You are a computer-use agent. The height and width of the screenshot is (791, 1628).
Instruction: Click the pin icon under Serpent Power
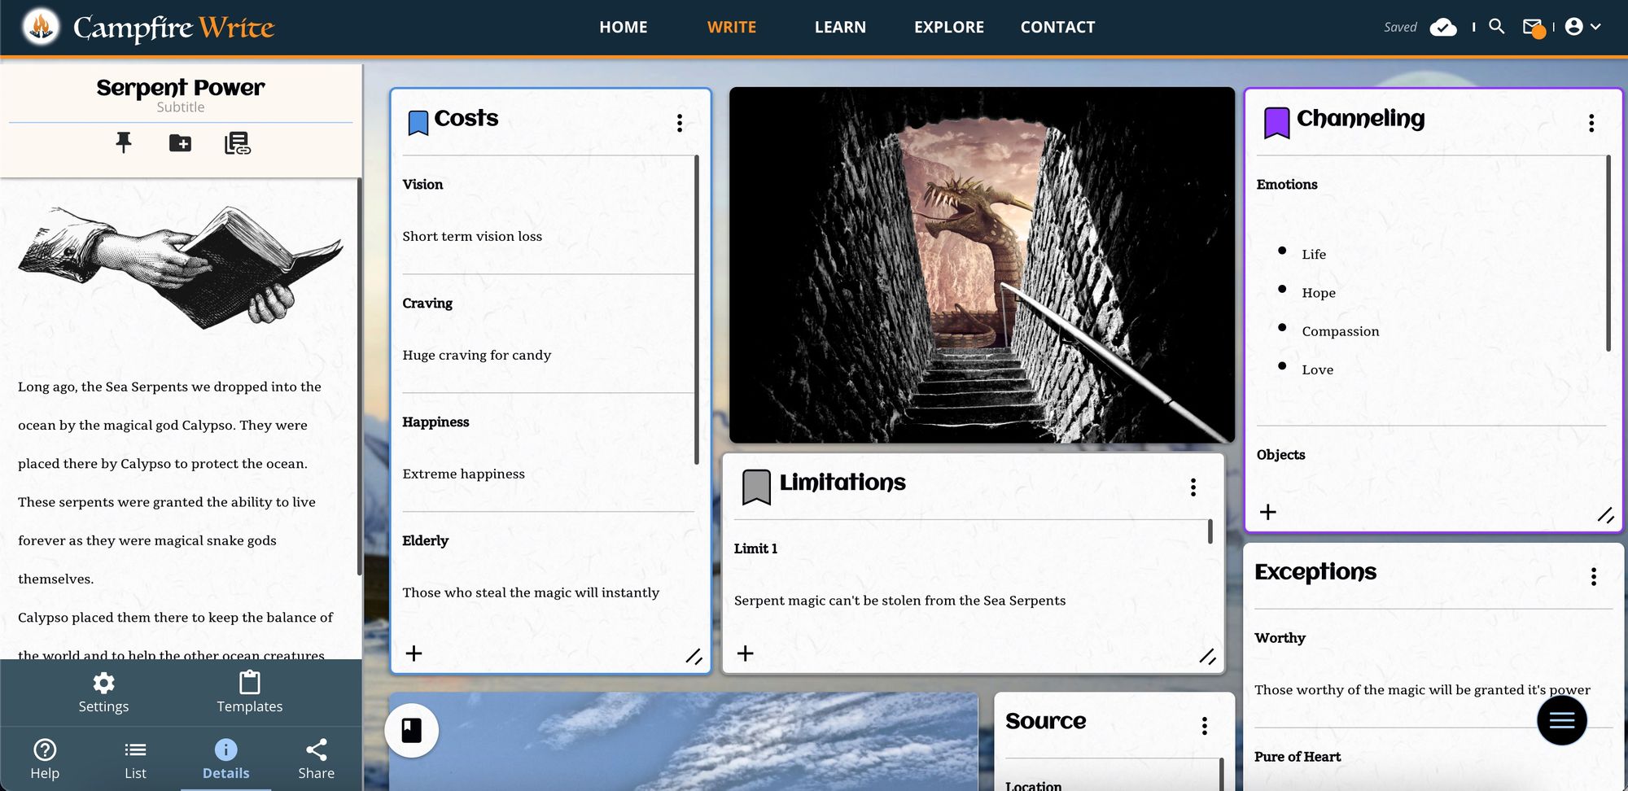[124, 143]
